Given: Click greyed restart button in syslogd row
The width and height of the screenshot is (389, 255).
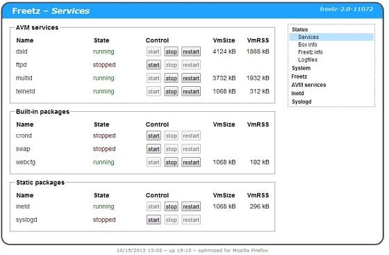Looking at the screenshot, I should [191, 220].
